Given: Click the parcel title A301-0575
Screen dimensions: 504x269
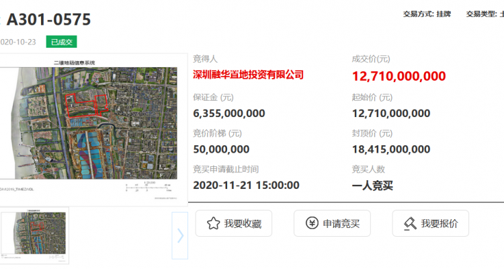Looking at the screenshot, I should pyautogui.click(x=48, y=19).
